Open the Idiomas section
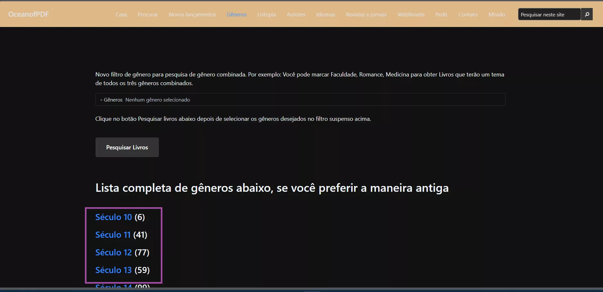The width and height of the screenshot is (603, 292). (325, 14)
